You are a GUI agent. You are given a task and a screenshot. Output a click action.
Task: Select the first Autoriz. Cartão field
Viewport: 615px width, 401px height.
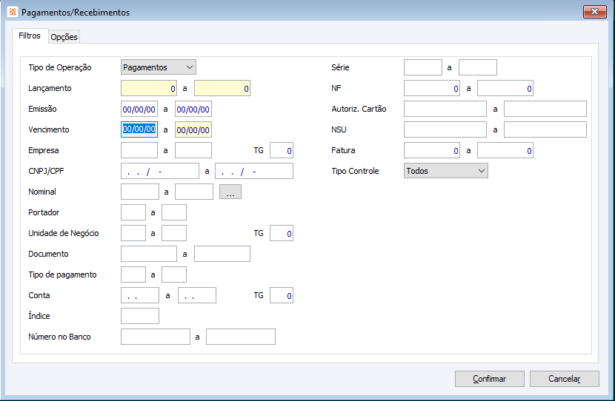coord(445,109)
